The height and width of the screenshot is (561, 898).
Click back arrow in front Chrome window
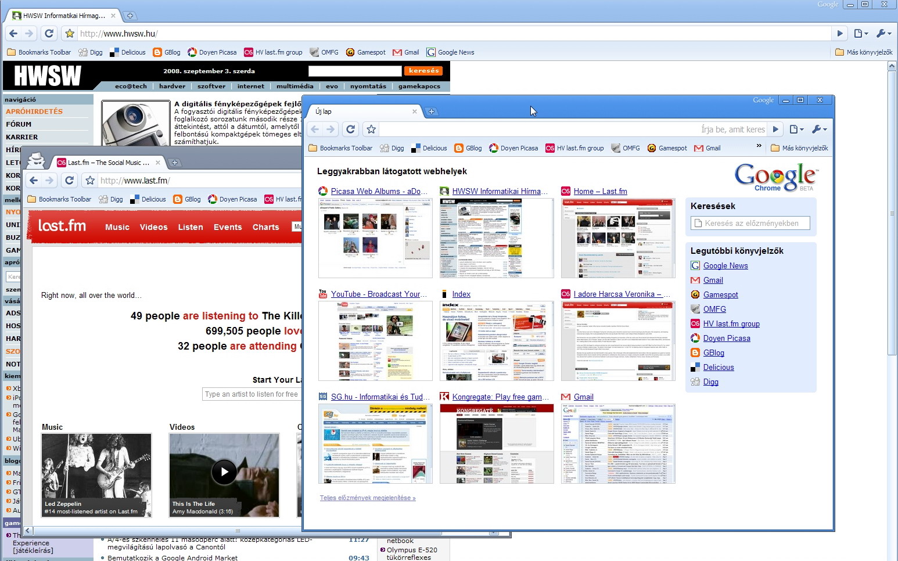click(x=315, y=129)
